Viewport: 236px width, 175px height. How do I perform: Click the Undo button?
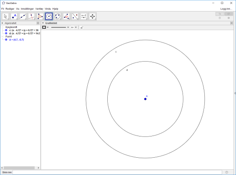(x=220, y=14)
